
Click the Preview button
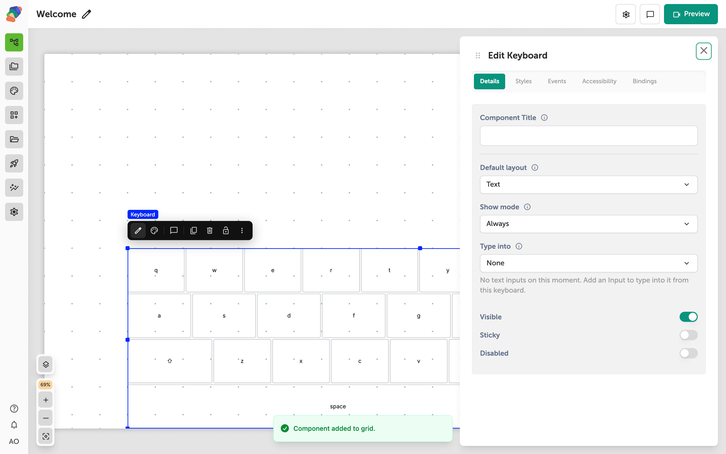point(691,14)
